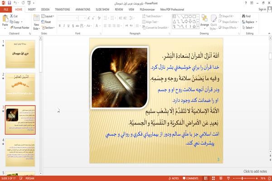Open the Align Text dropdown
Viewport: 272px width, 181px height.
[x=150, y=22]
